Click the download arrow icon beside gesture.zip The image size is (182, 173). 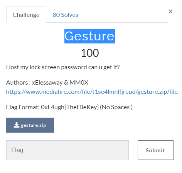(x=17, y=125)
